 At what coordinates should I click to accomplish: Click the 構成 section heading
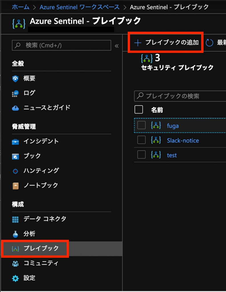coord(18,204)
